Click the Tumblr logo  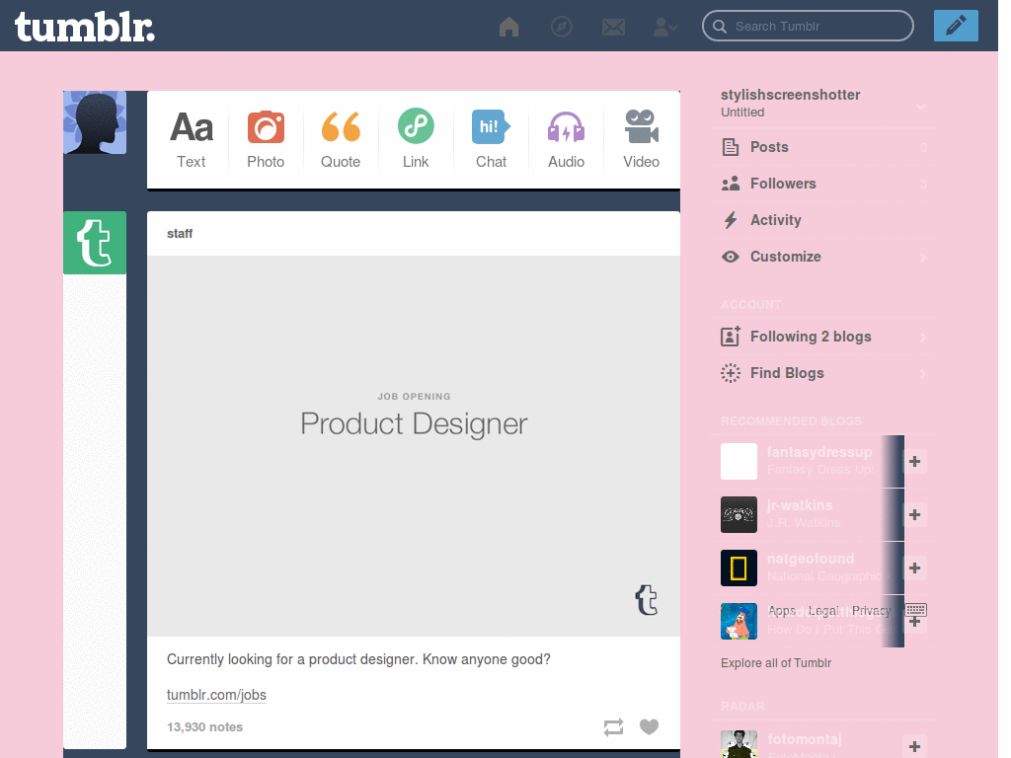[85, 27]
